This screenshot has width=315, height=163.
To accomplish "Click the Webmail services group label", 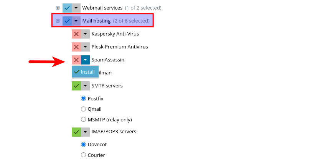I will click(102, 8).
